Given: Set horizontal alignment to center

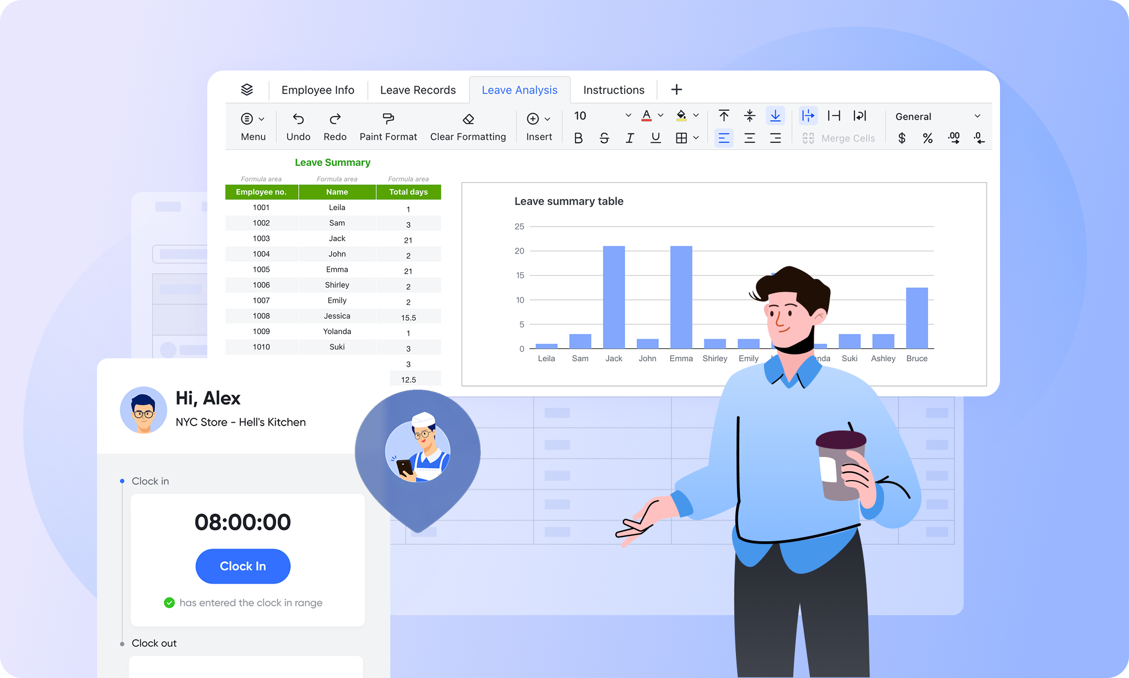Looking at the screenshot, I should coord(750,138).
